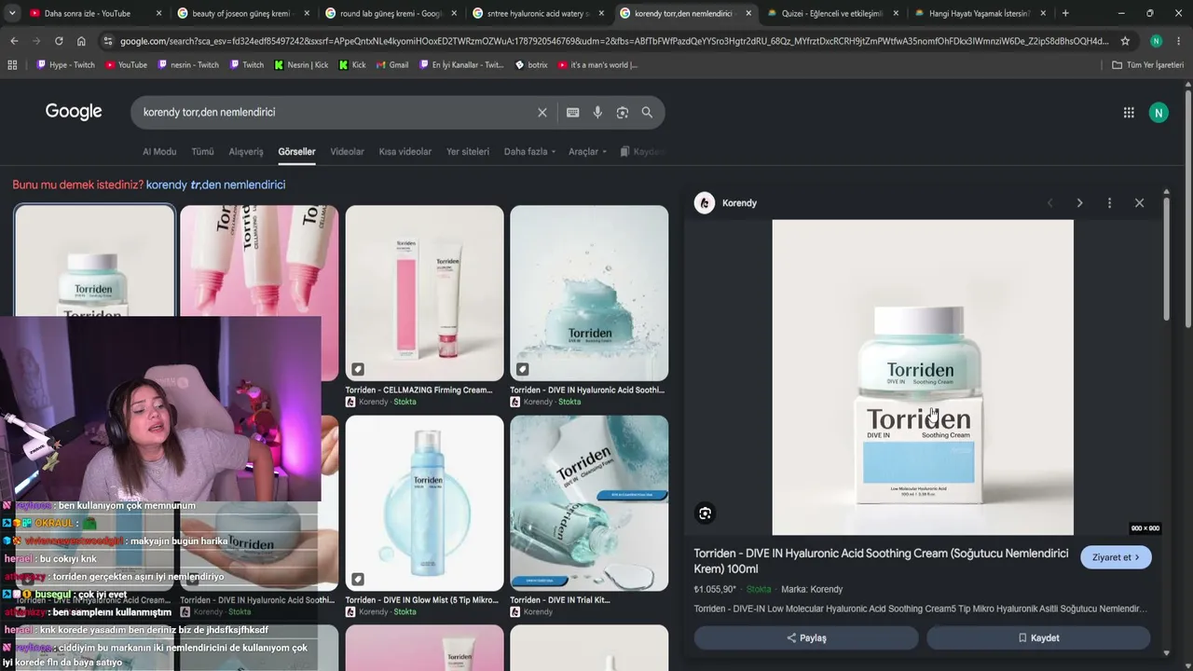Search by image with Google Lens
This screenshot has width=1193, height=671.
click(x=623, y=112)
